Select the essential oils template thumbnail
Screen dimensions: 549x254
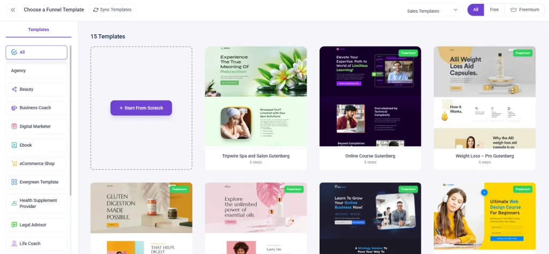click(256, 218)
